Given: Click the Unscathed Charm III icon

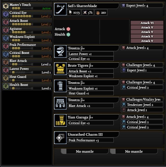Looking at the screenshot, I should coord(60,138).
